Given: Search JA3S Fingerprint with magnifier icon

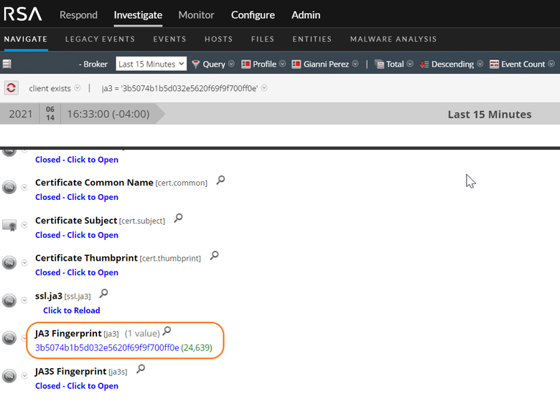Looking at the screenshot, I should click(141, 369).
